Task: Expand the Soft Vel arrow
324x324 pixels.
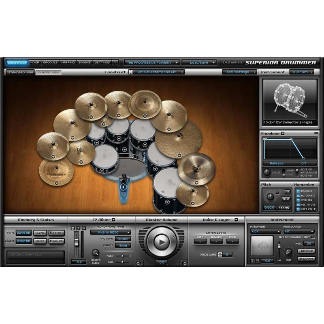Action: coord(315,209)
